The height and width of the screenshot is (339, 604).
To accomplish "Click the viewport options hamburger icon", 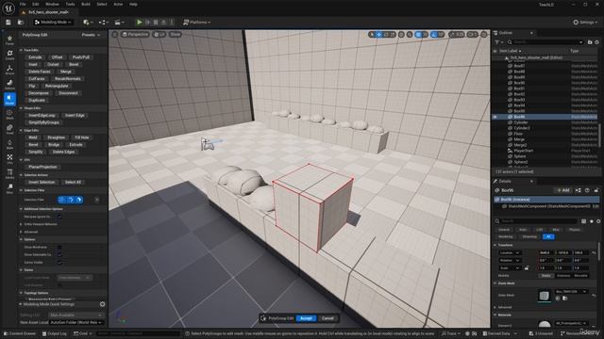I will click(115, 34).
